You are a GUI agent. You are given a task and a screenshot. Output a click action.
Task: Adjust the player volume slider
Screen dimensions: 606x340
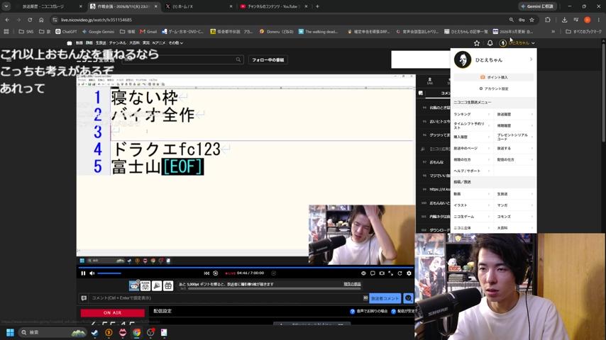(x=109, y=273)
